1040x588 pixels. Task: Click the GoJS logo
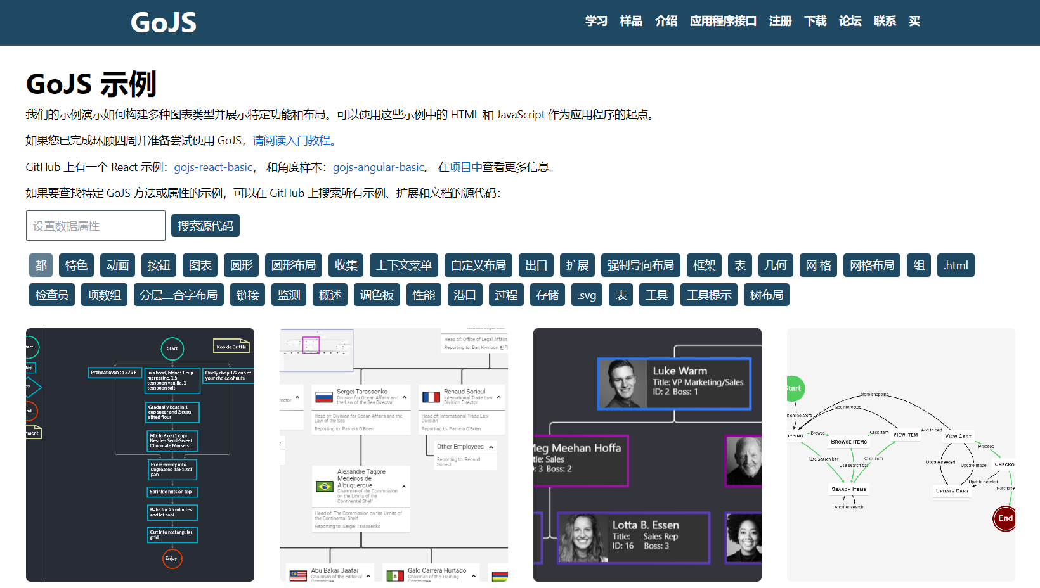pyautogui.click(x=163, y=22)
